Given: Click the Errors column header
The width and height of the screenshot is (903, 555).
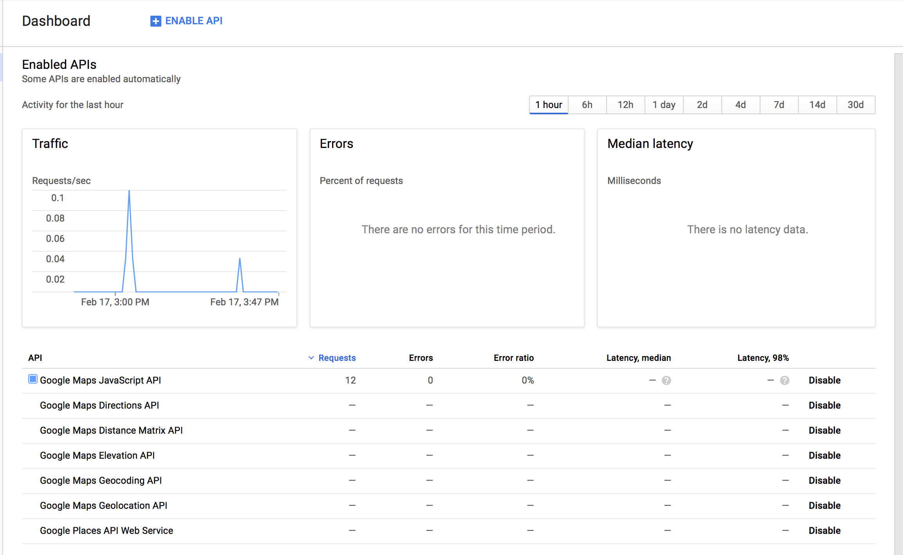Looking at the screenshot, I should [x=421, y=358].
